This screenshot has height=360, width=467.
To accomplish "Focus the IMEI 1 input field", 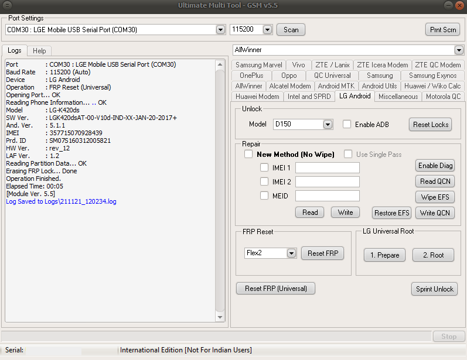I will pyautogui.click(x=328, y=167).
